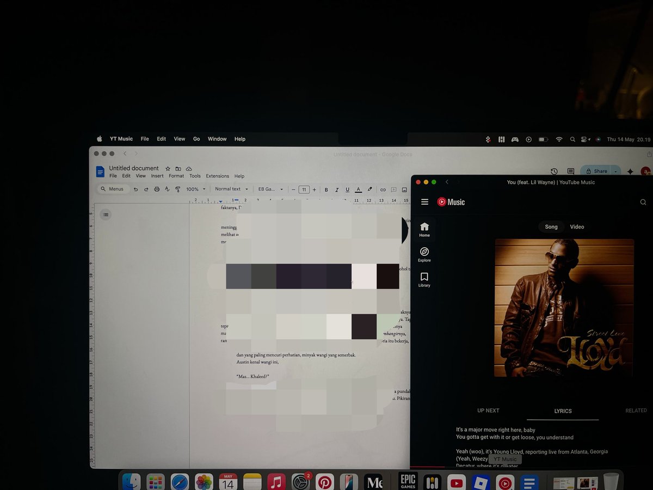Switch player to Song mode
This screenshot has width=653, height=490.
pos(551,227)
